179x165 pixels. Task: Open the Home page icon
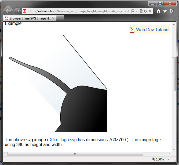pyautogui.click(x=158, y=11)
